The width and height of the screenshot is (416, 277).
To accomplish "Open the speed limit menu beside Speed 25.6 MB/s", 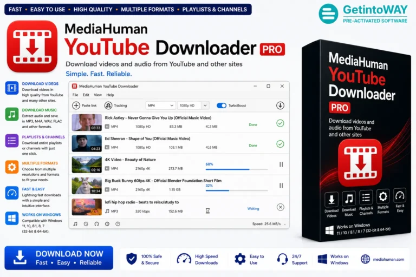I will (x=285, y=224).
